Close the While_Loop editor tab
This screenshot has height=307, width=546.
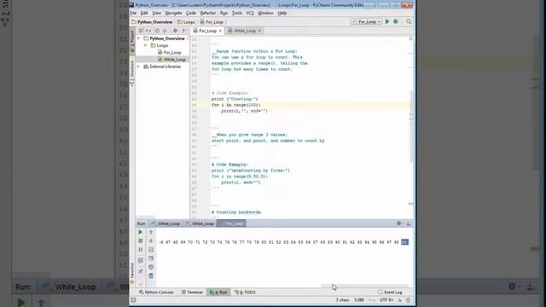coord(259,31)
